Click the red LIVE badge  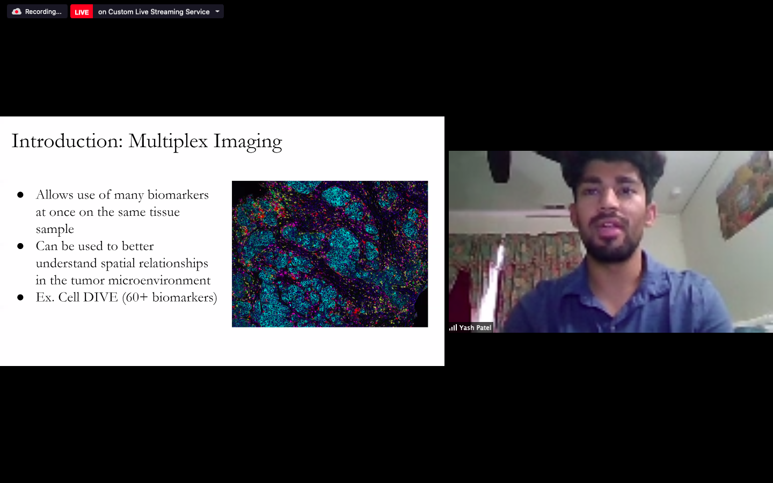82,12
